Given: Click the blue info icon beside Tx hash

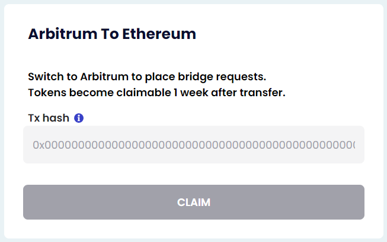Looking at the screenshot, I should click(x=79, y=118).
